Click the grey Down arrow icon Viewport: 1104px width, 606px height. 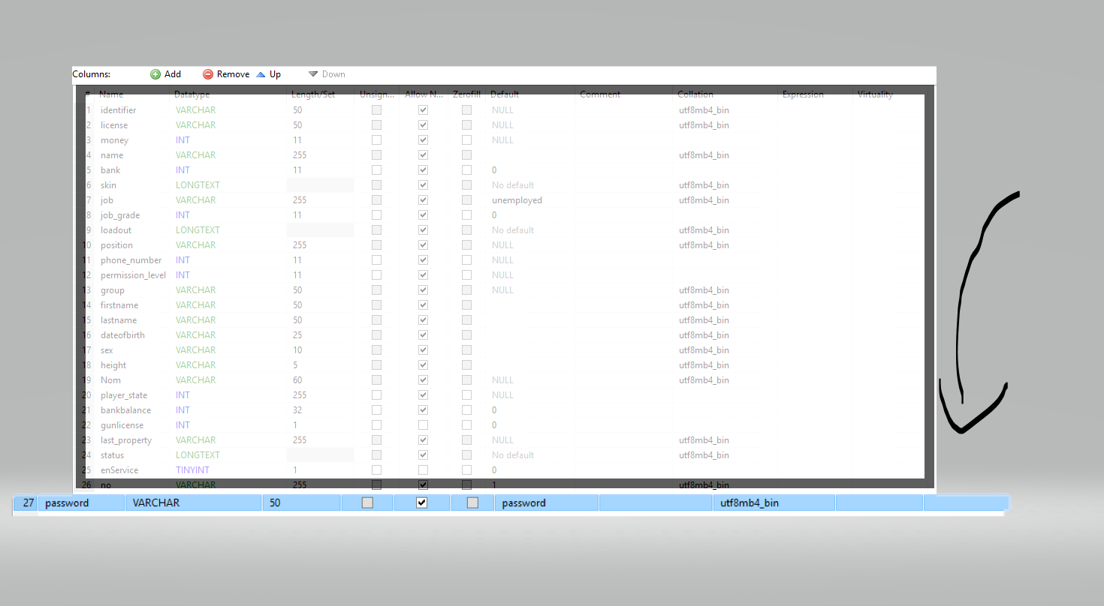point(313,74)
